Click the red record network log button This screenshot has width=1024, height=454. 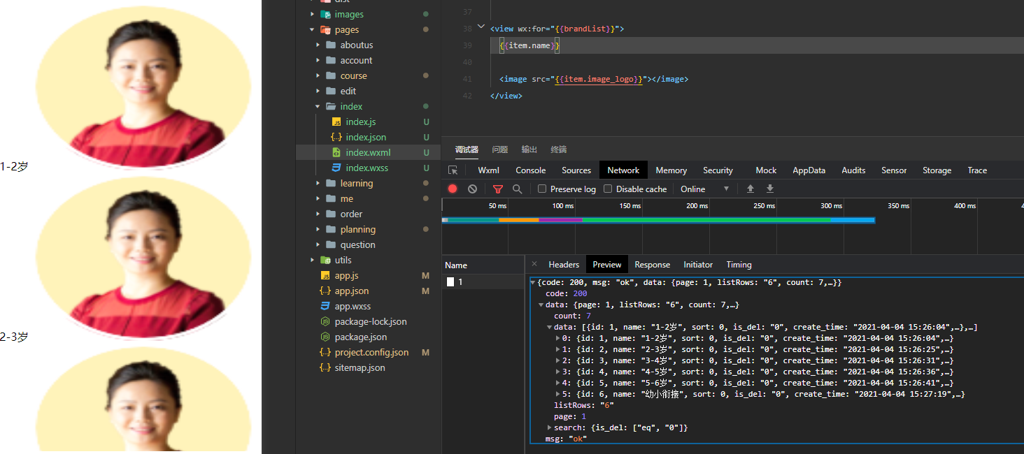pyautogui.click(x=453, y=189)
